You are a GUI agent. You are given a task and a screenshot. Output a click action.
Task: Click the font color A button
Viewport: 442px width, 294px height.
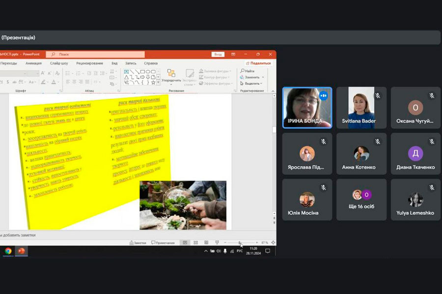pyautogui.click(x=54, y=82)
